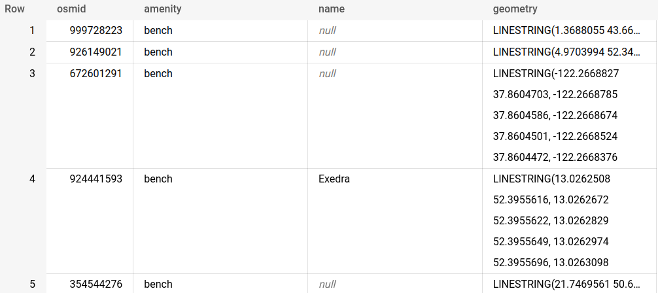Viewport: 658px width, 293px height.
Task: Select osmid cell 999728223
Action: (95, 31)
